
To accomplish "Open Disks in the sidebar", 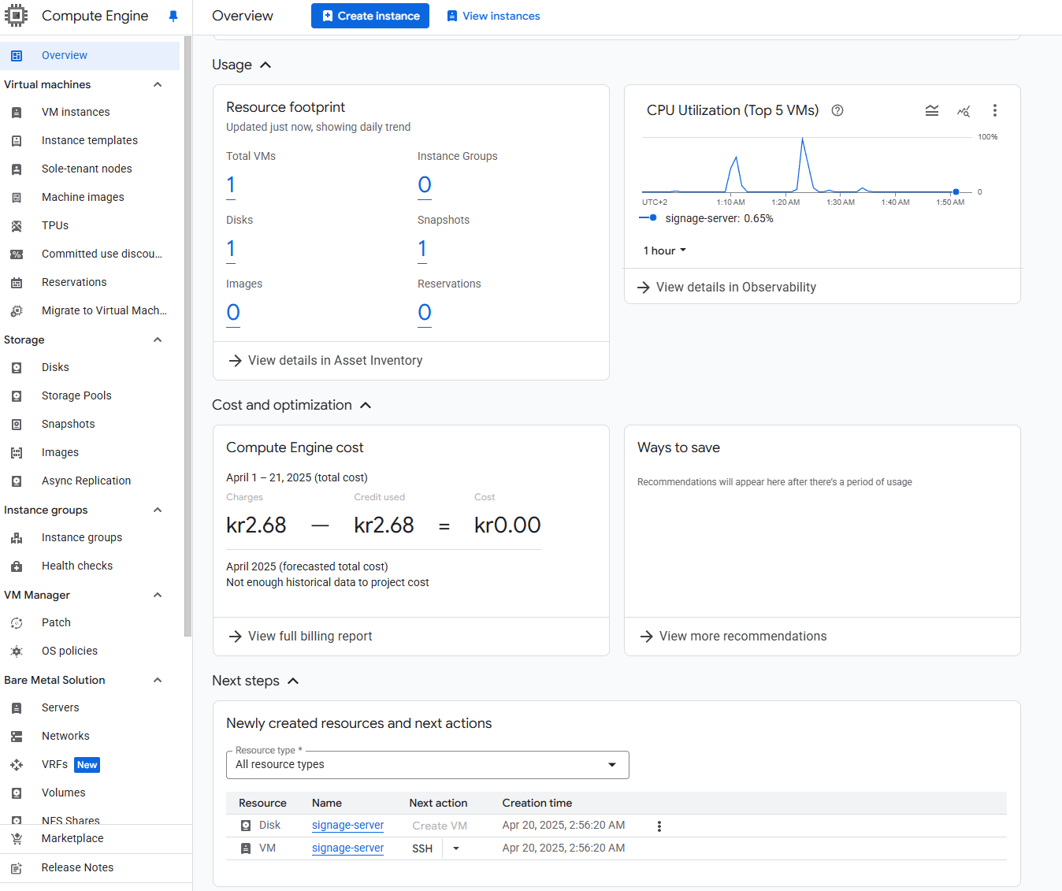I will click(55, 367).
